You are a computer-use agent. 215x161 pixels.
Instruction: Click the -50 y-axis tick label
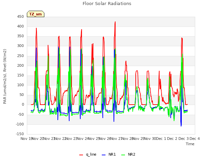coord(21,114)
